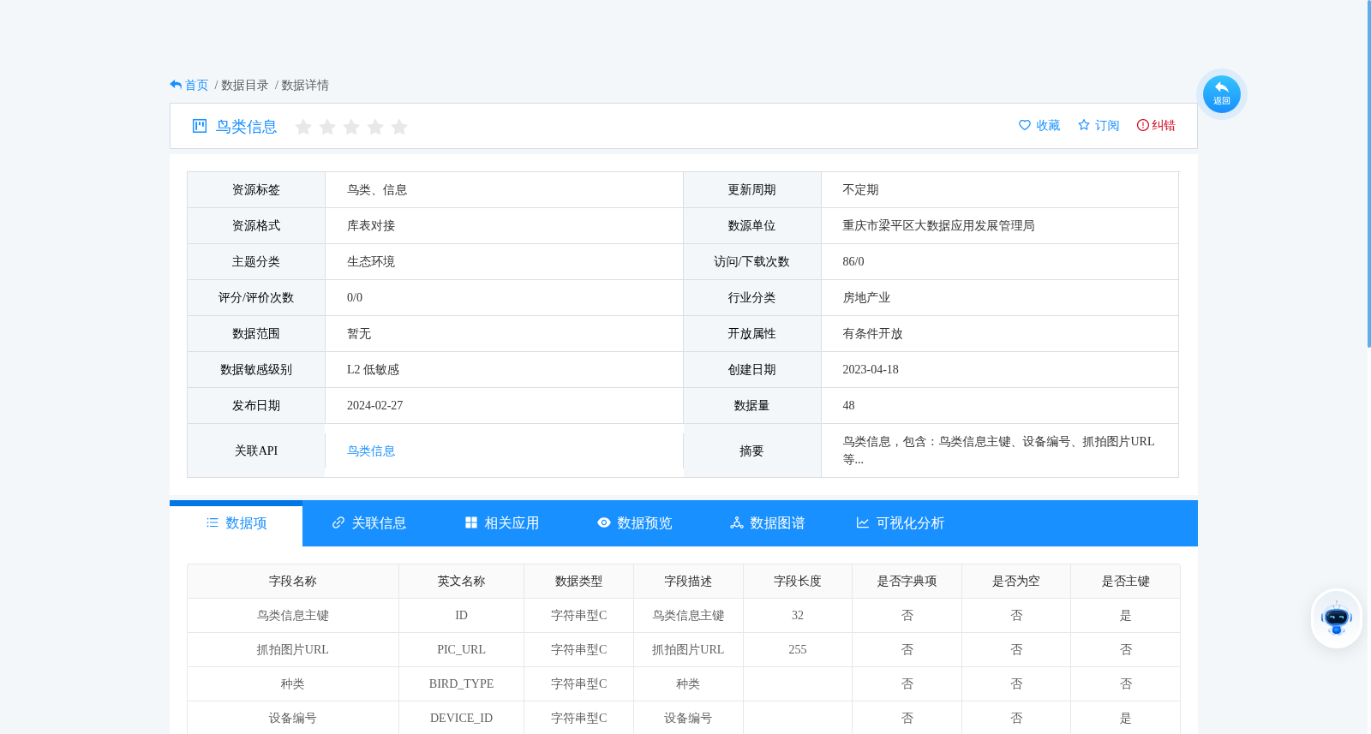Viewport: 1371px width, 734px height.
Task: Click the chart icon on 可视化分析
Action: coord(863,522)
